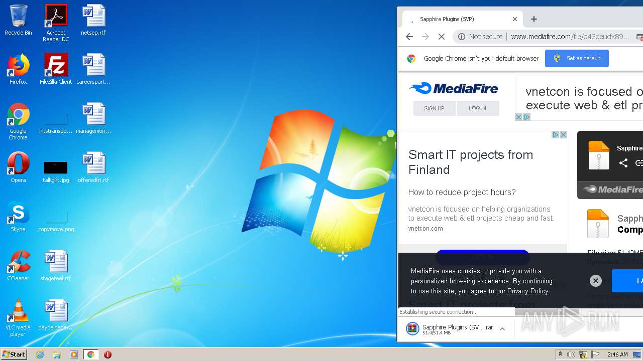Open downloaded Sapphire Plugins rar file
The width and height of the screenshot is (643, 361).
point(450,329)
